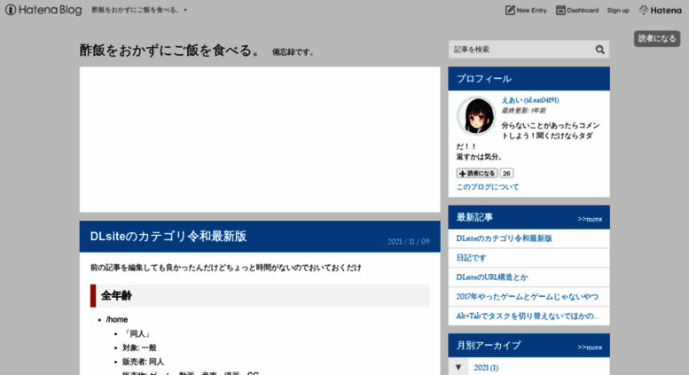Click the 「同人」 list item
Viewport: 689px width, 375px height.
point(137,333)
